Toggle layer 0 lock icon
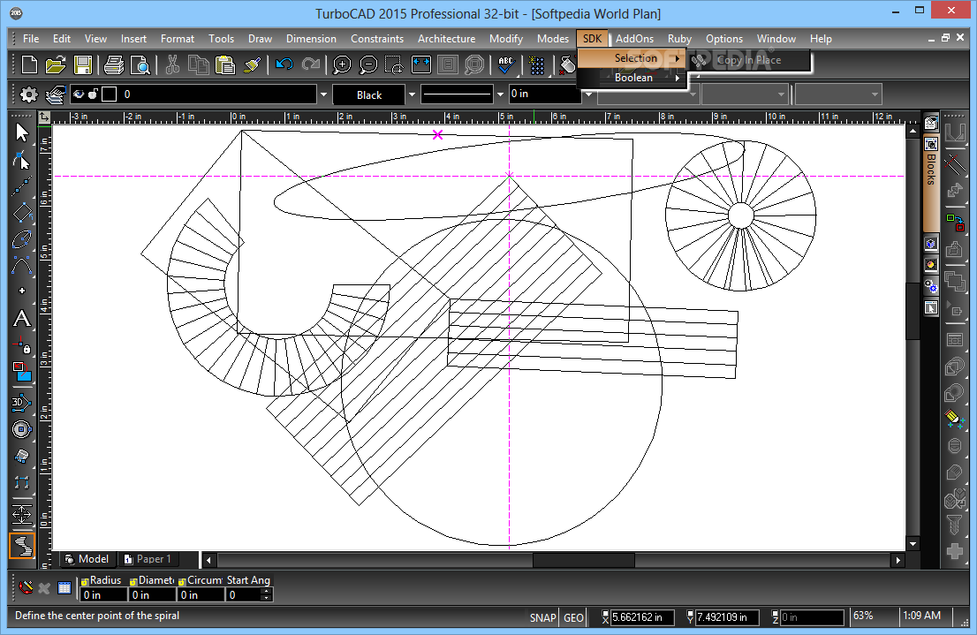Image resolution: width=977 pixels, height=635 pixels. coord(93,94)
